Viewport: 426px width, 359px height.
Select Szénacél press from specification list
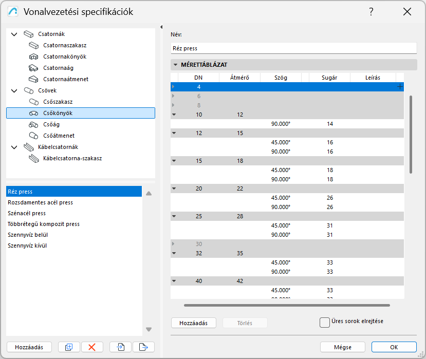click(27, 213)
